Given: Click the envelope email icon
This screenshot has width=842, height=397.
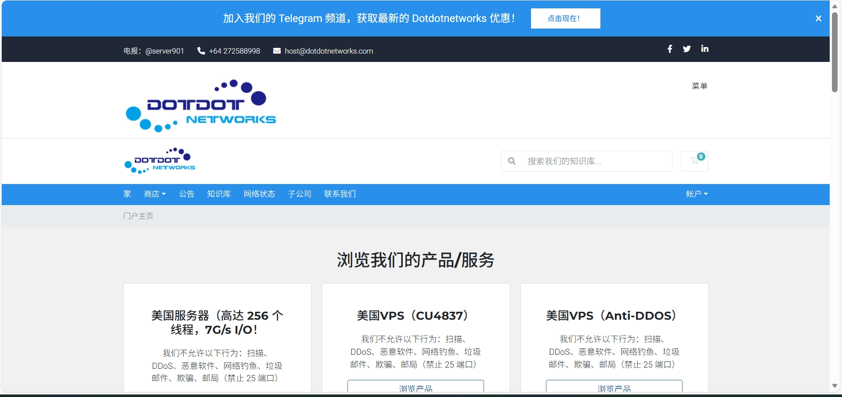Looking at the screenshot, I should pos(277,51).
